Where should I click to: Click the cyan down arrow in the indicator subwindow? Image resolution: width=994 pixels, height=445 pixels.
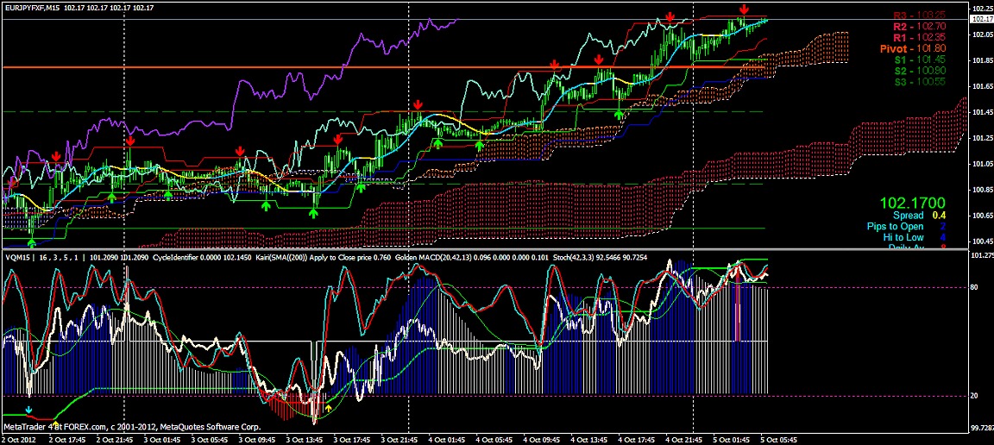point(28,411)
